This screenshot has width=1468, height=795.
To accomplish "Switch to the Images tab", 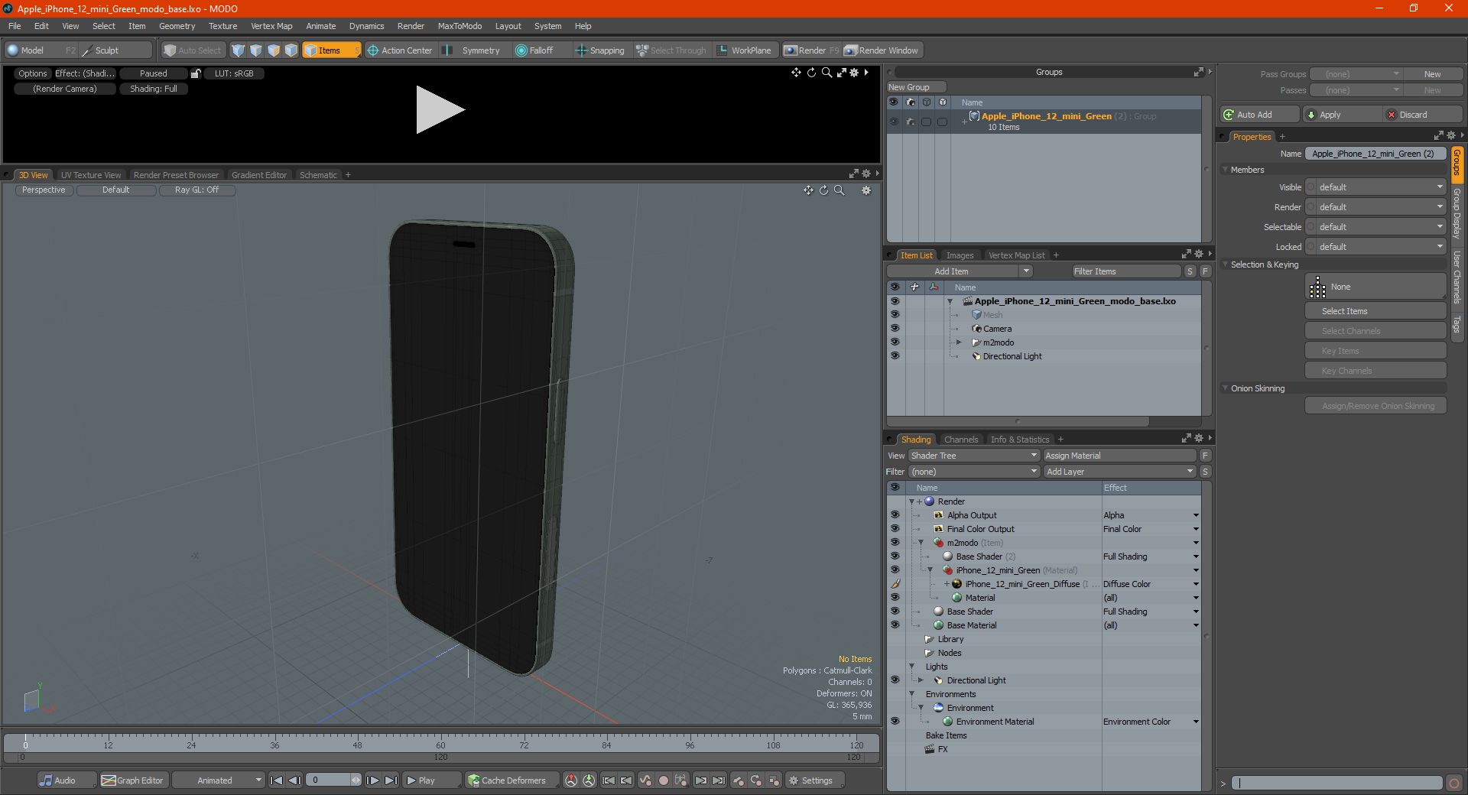I will click(960, 255).
